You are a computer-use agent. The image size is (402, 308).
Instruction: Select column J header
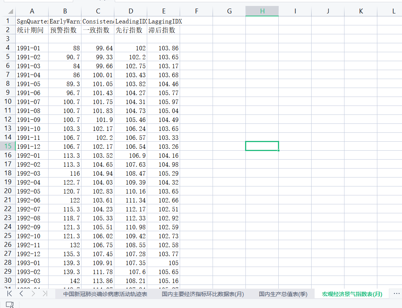pos(328,11)
